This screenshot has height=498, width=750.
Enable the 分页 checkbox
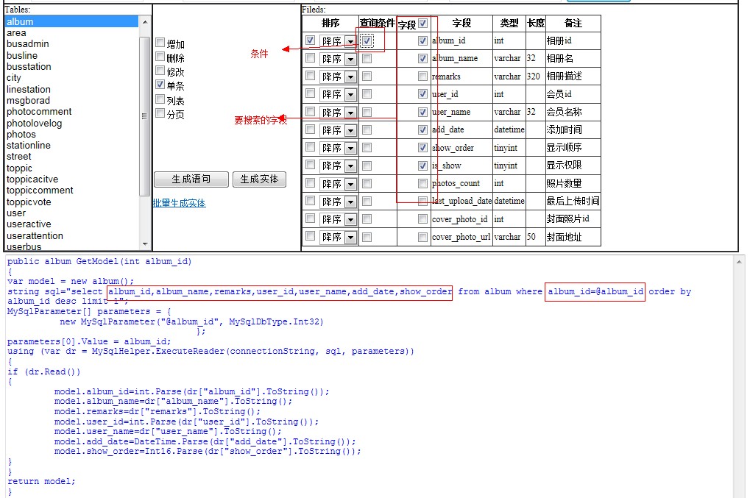[160, 113]
